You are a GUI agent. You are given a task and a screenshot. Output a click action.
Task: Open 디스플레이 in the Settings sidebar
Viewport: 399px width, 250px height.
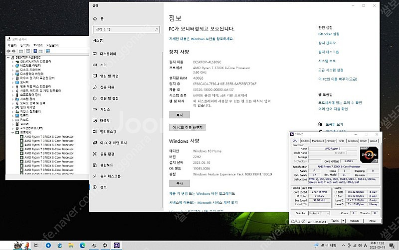108,54
